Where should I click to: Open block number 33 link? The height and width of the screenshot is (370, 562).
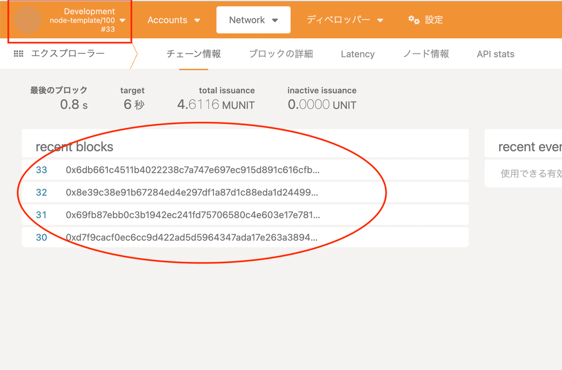pos(42,170)
